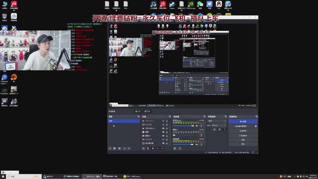Open 摄像头 mixer channel options menu
The image size is (318, 179).
click(201, 135)
